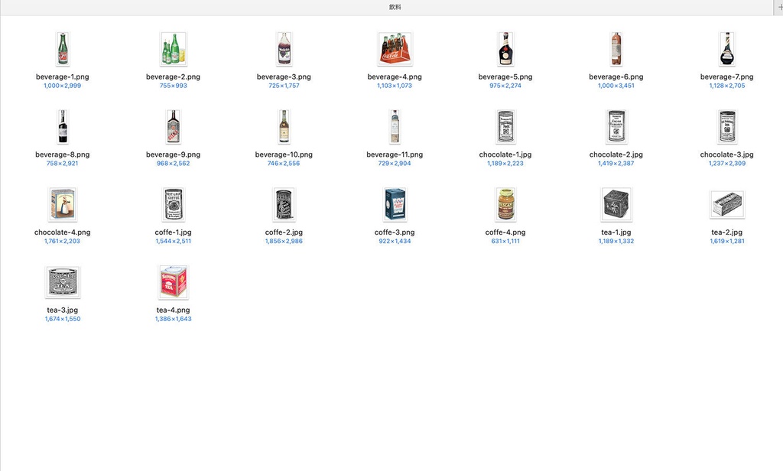
Task: Click the beverage-8.png file name
Action: coord(63,155)
